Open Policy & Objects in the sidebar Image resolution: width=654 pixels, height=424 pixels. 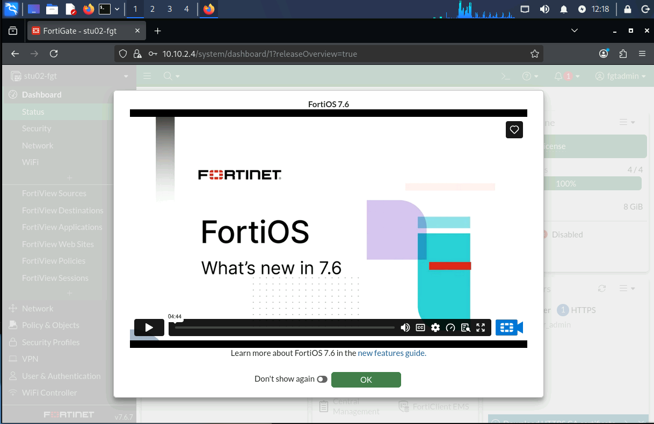click(50, 325)
